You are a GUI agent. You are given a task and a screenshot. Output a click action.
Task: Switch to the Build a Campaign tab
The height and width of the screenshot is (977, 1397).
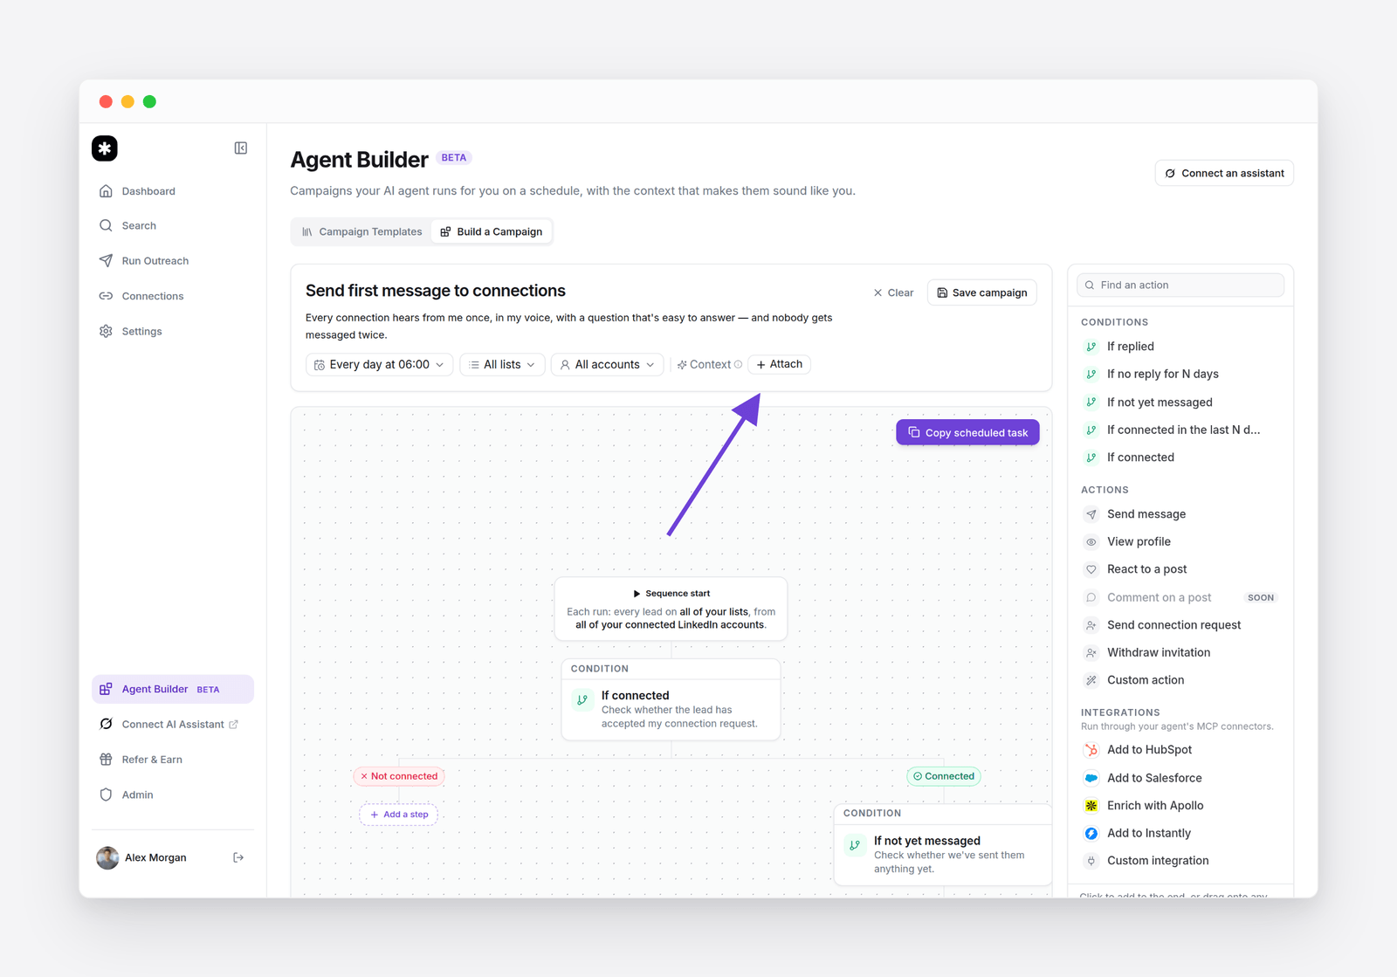click(x=492, y=231)
